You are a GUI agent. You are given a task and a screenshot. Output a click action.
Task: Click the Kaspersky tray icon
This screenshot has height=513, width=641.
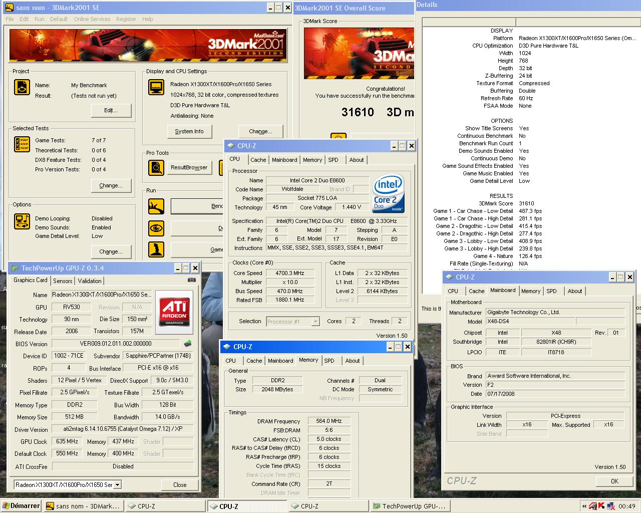[x=601, y=506]
